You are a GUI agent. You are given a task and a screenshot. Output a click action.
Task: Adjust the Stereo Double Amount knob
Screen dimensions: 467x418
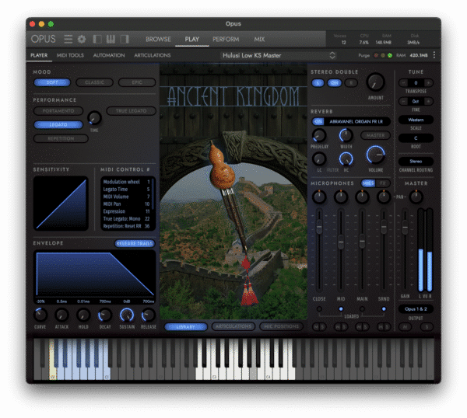click(x=376, y=82)
